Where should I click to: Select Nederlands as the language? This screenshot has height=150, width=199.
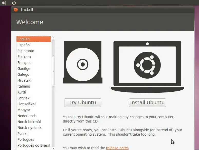[27, 116]
